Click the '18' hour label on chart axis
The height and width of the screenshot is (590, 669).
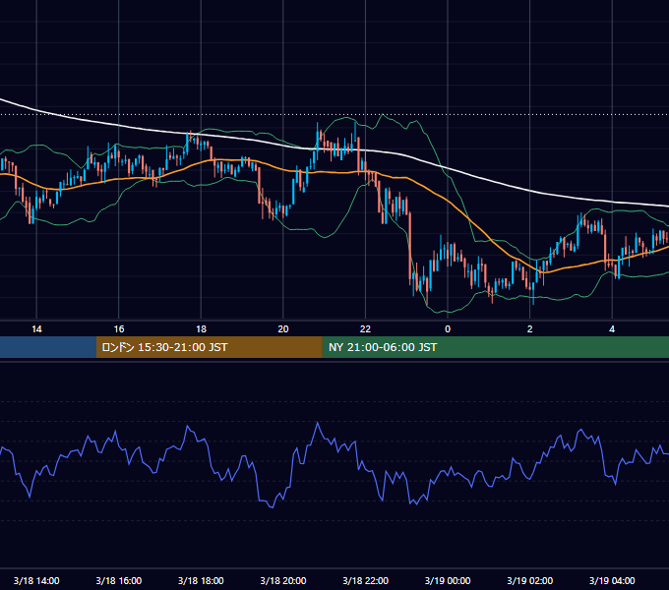click(x=201, y=328)
